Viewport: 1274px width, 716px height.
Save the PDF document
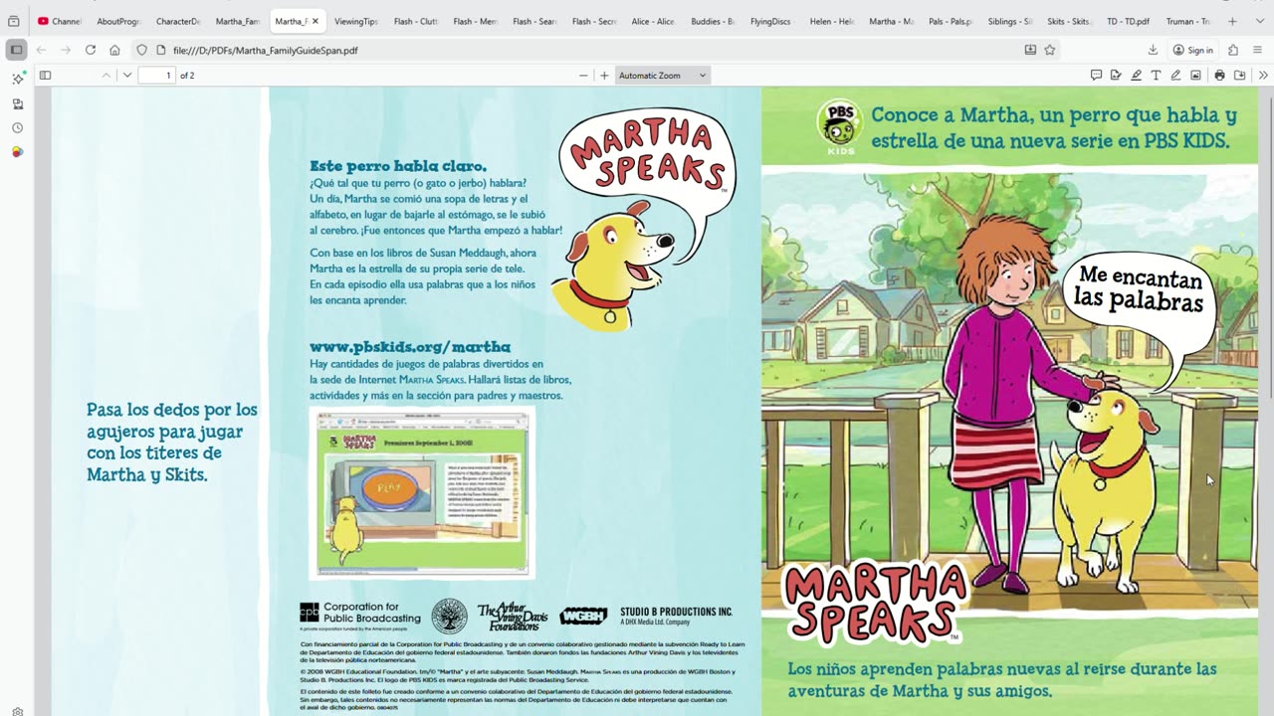pos(1240,76)
